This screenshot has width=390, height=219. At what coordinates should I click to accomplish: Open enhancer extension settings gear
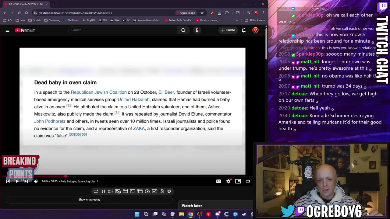[x=169, y=191]
